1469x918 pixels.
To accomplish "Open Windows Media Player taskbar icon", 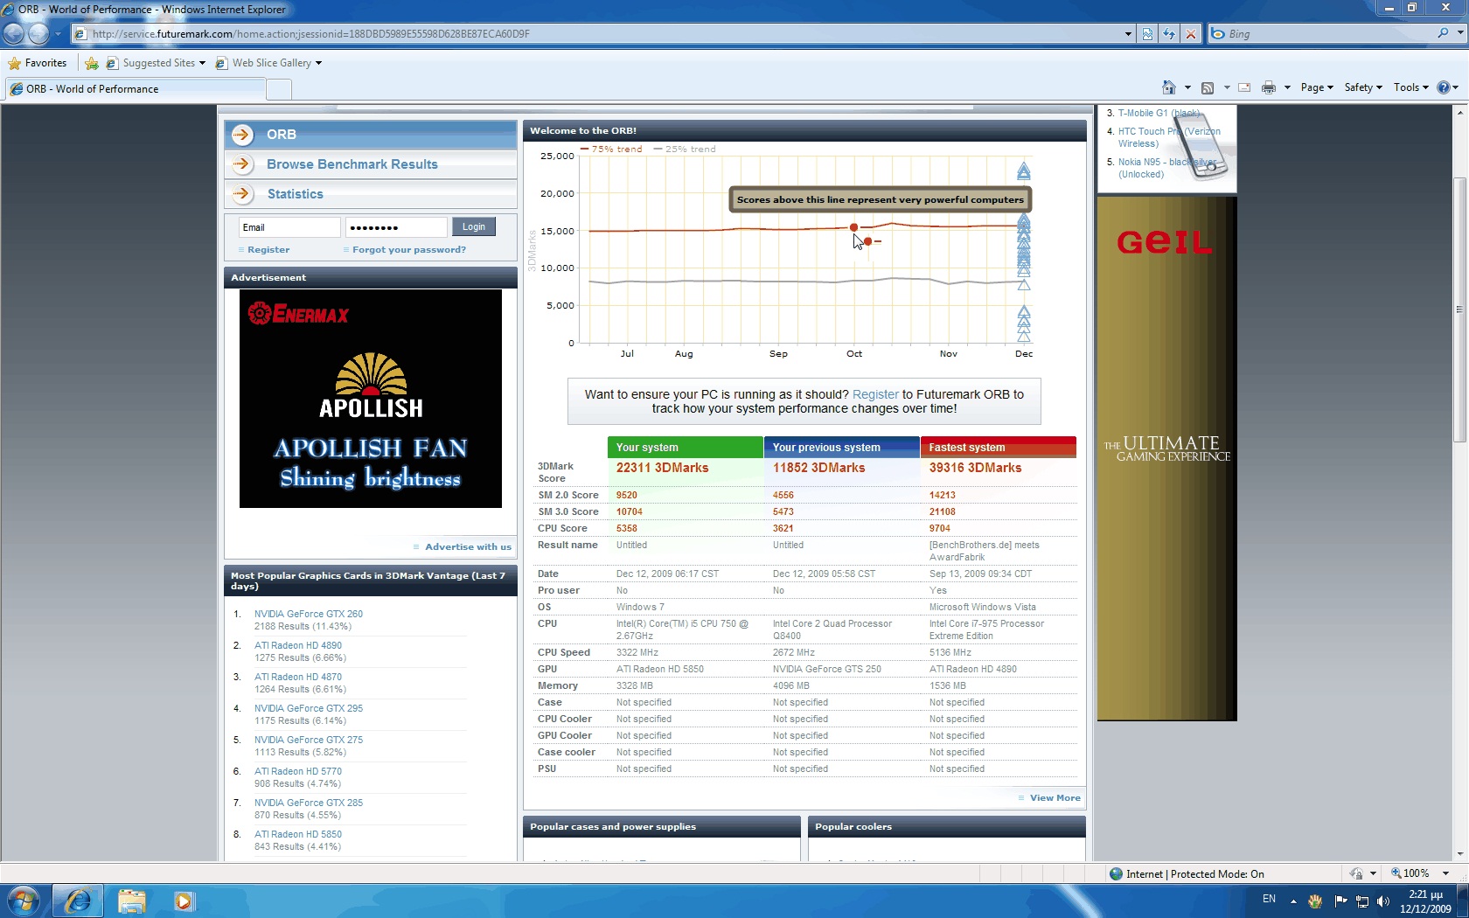I will (184, 901).
